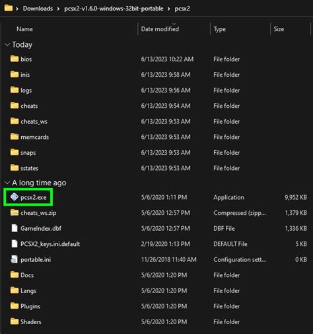313x334 pixels.
Task: Select the 'portable.ini' file name
Action: click(x=36, y=260)
